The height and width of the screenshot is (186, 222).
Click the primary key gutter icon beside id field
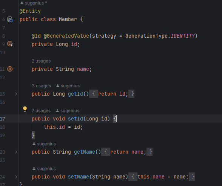pos(10,44)
